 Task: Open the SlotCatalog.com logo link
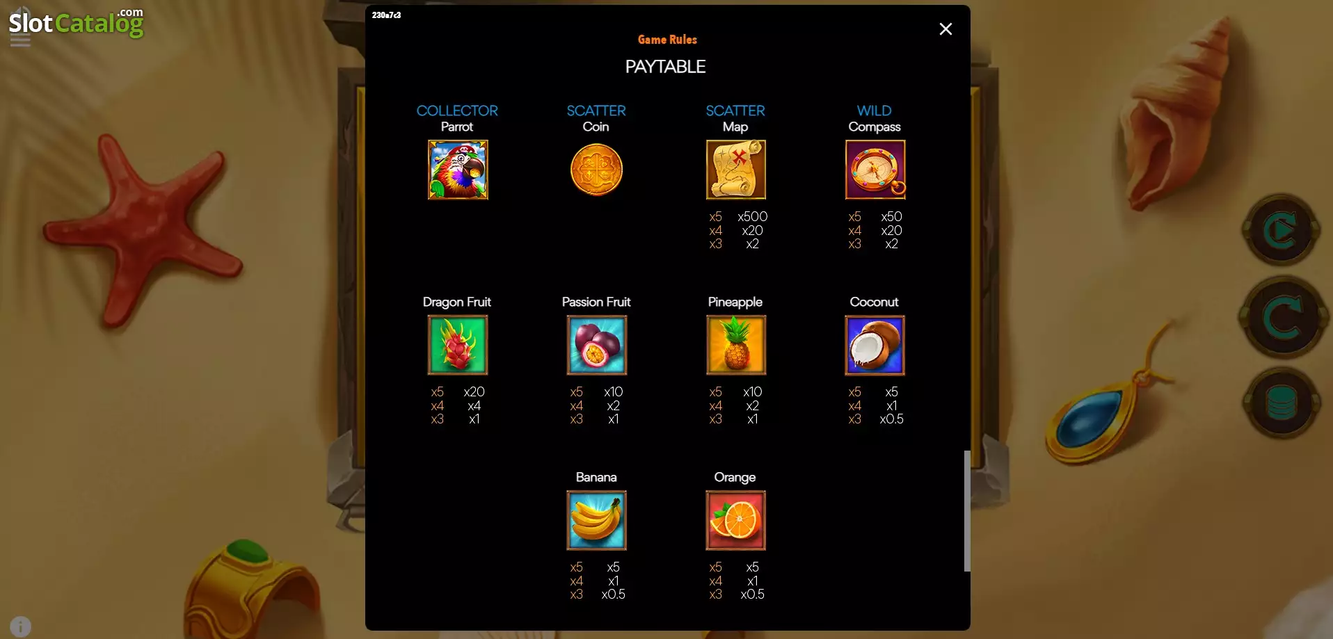pyautogui.click(x=76, y=23)
